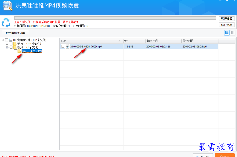Click the mp4 file type icon

pos(67,47)
